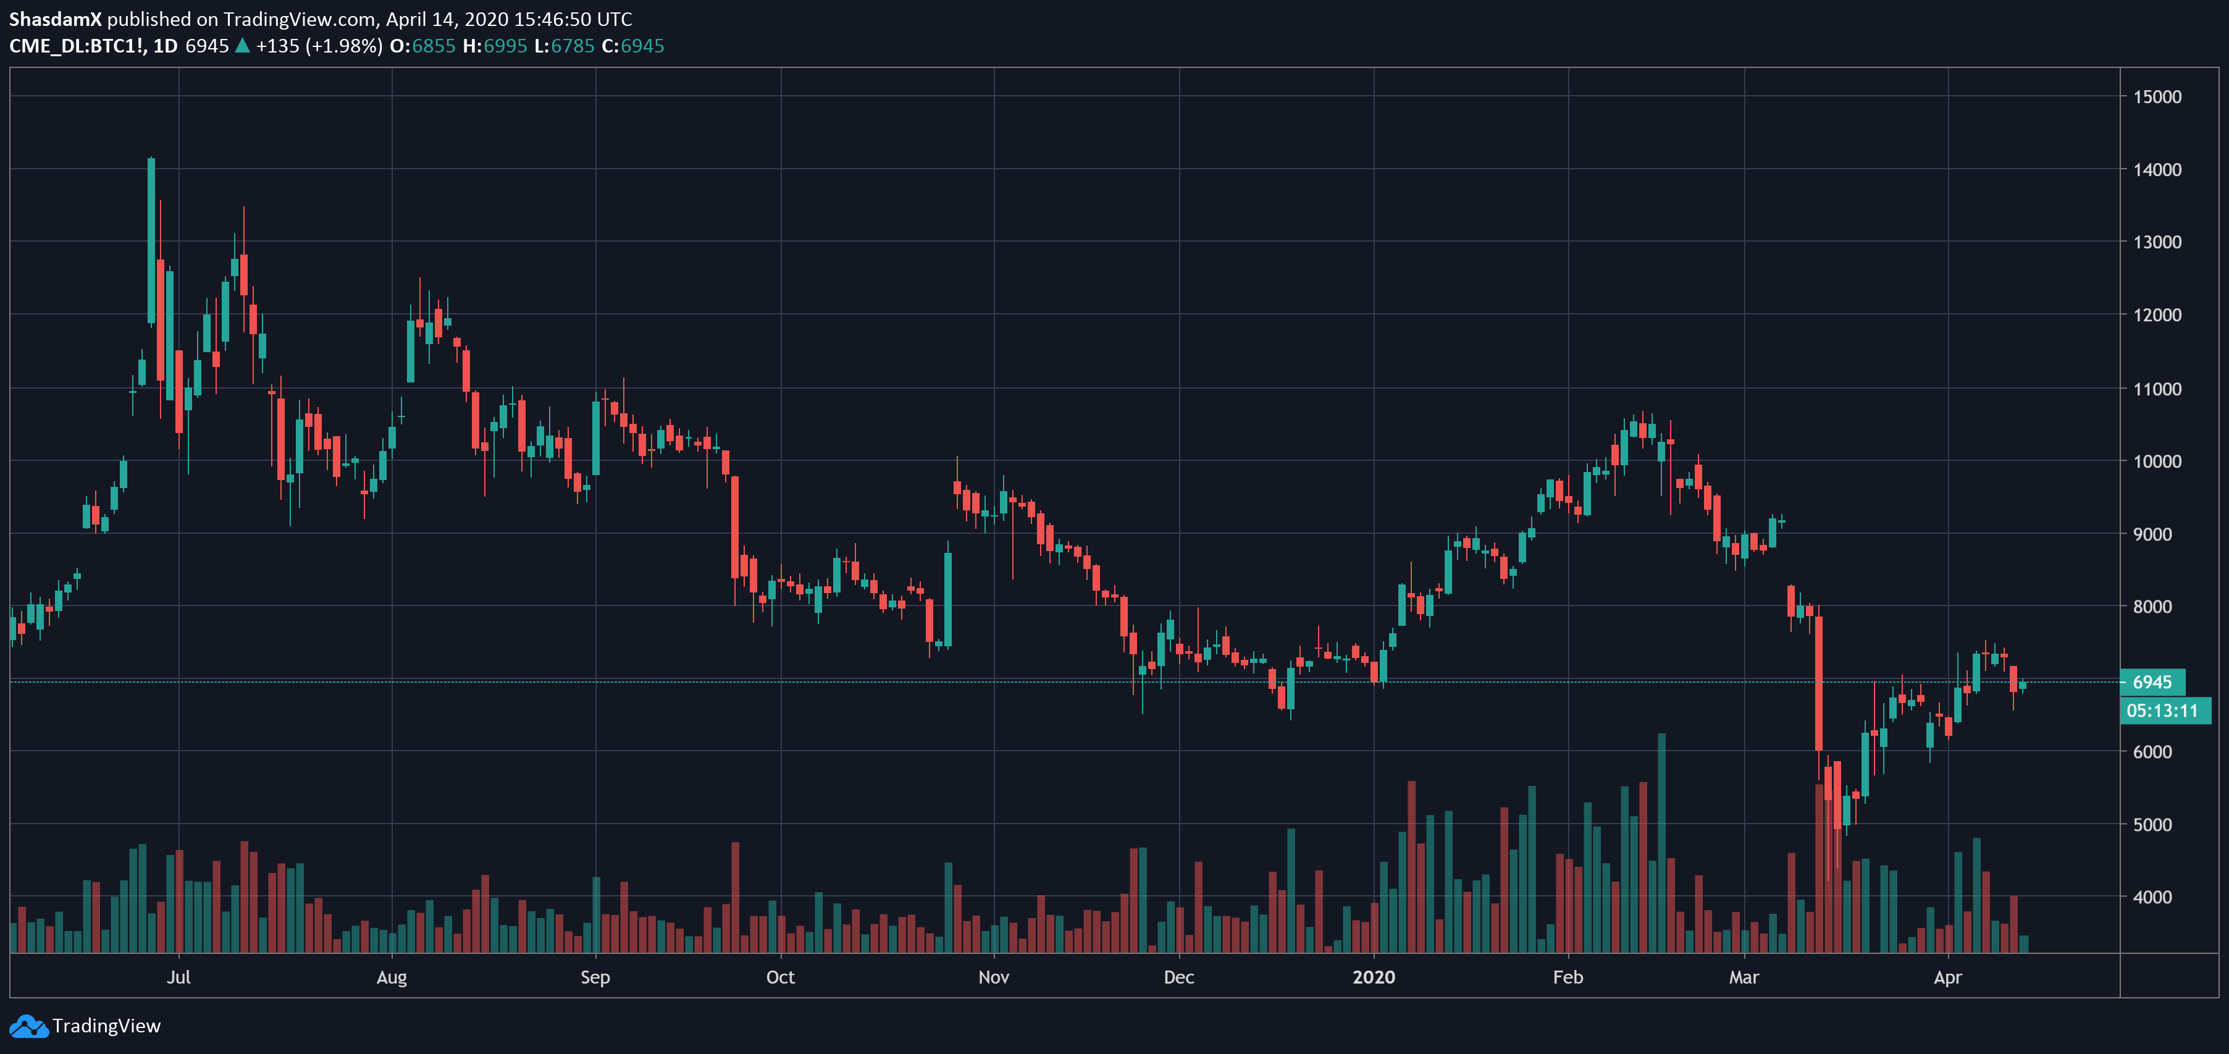The height and width of the screenshot is (1054, 2229).
Task: Click the 15000 price level gridline value
Action: click(x=2157, y=98)
